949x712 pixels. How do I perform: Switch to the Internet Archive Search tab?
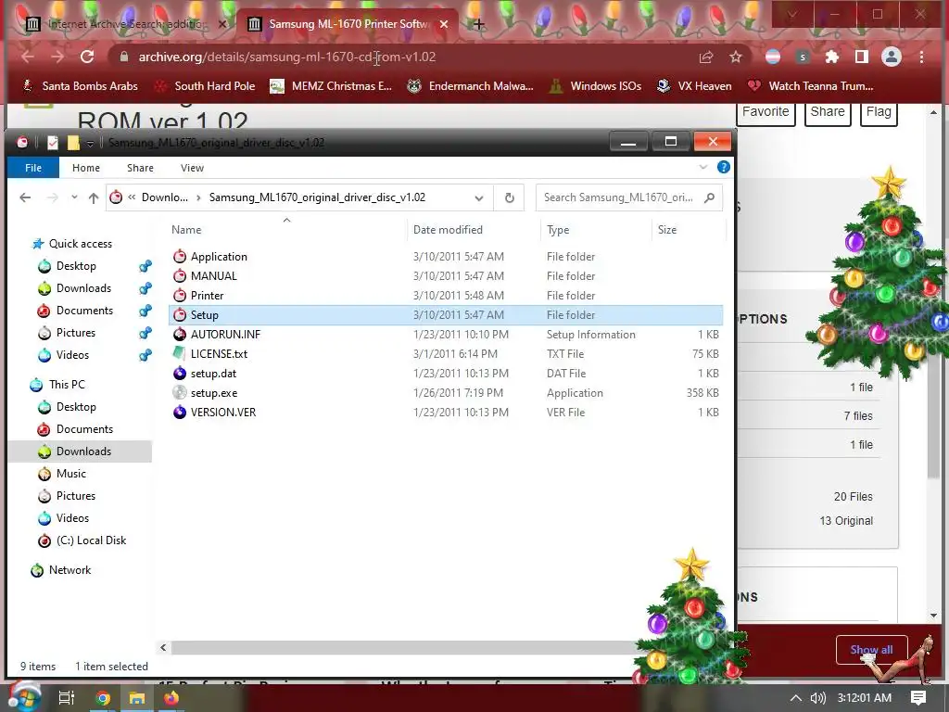[x=126, y=24]
